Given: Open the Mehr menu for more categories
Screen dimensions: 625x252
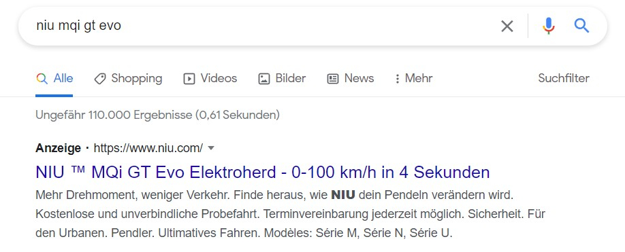Looking at the screenshot, I should [x=413, y=78].
